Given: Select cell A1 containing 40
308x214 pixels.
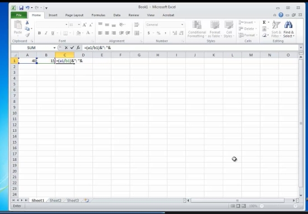Looking at the screenshot, I should [27, 61].
